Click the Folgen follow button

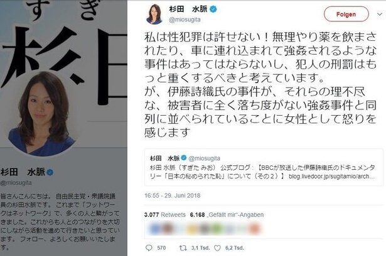click(346, 14)
